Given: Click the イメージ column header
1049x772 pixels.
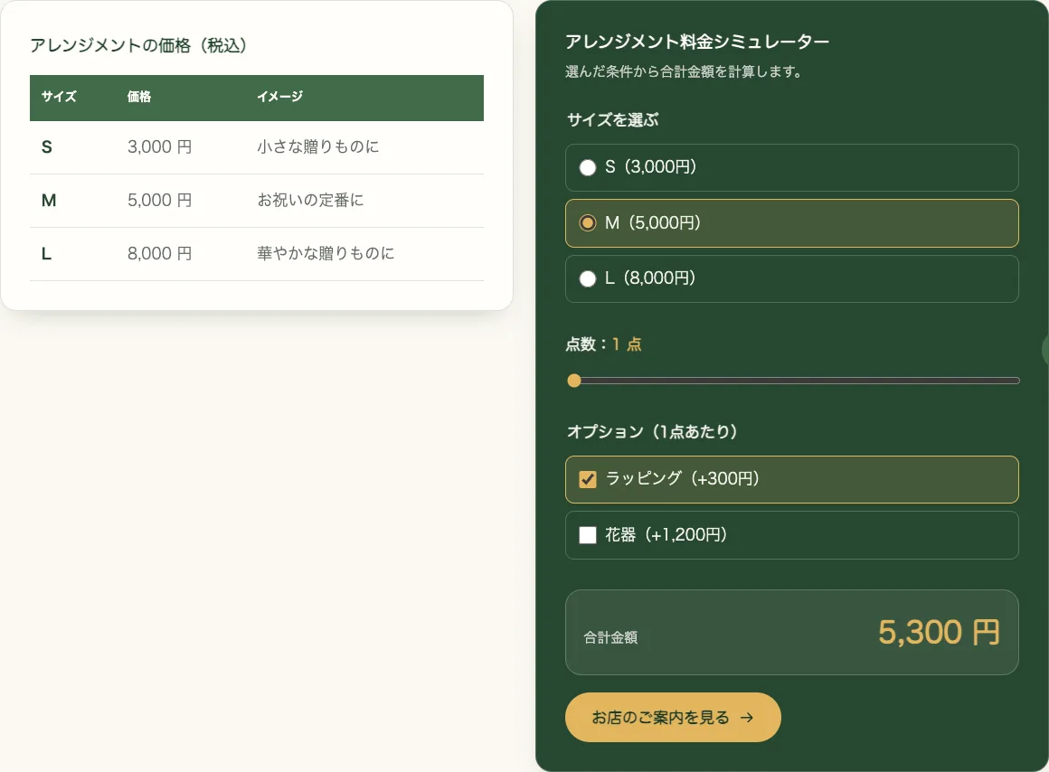Looking at the screenshot, I should coord(279,97).
